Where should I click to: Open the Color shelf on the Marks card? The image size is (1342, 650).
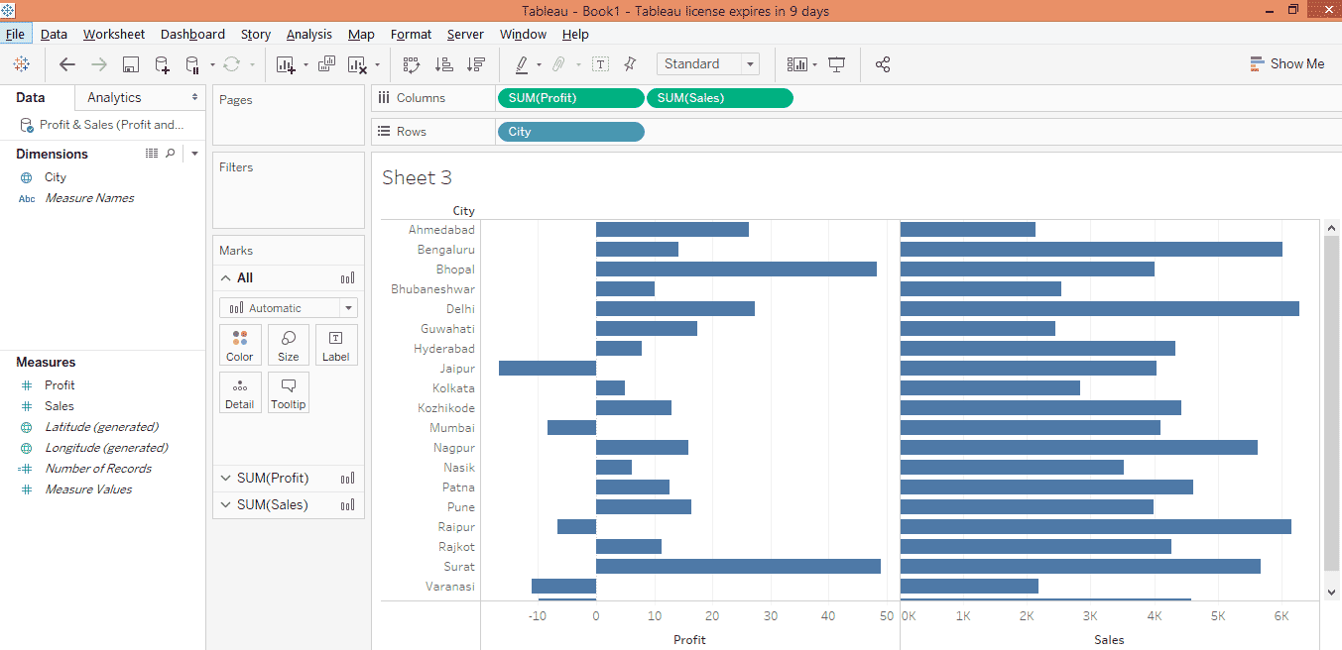[x=240, y=344]
